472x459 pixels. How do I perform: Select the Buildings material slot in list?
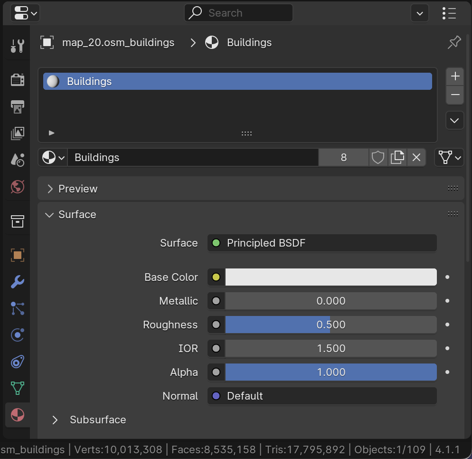[237, 81]
